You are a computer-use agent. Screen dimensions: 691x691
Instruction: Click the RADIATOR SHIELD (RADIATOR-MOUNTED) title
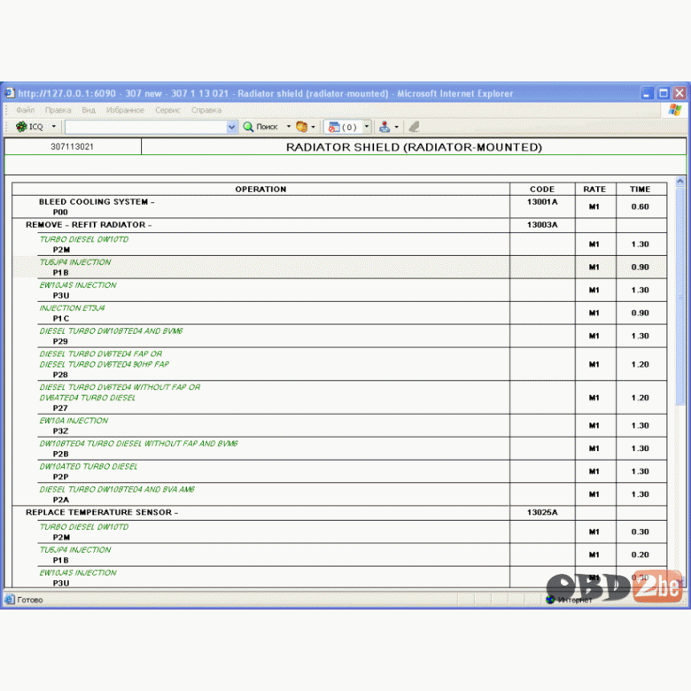[414, 147]
